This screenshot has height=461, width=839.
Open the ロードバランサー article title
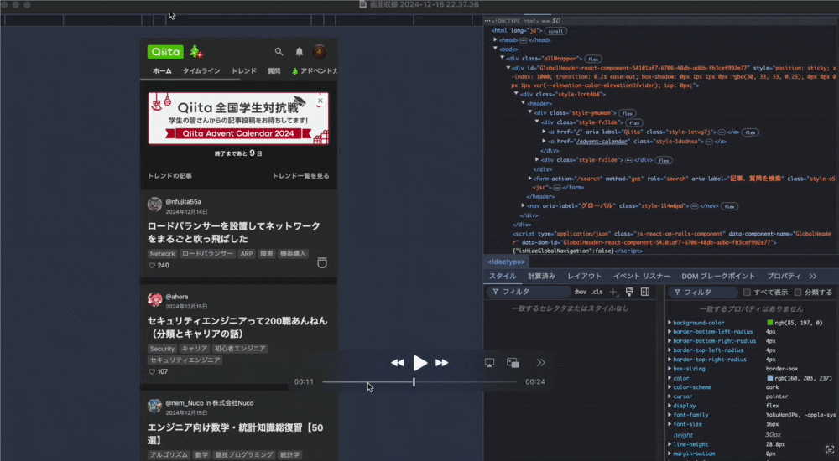pos(234,232)
